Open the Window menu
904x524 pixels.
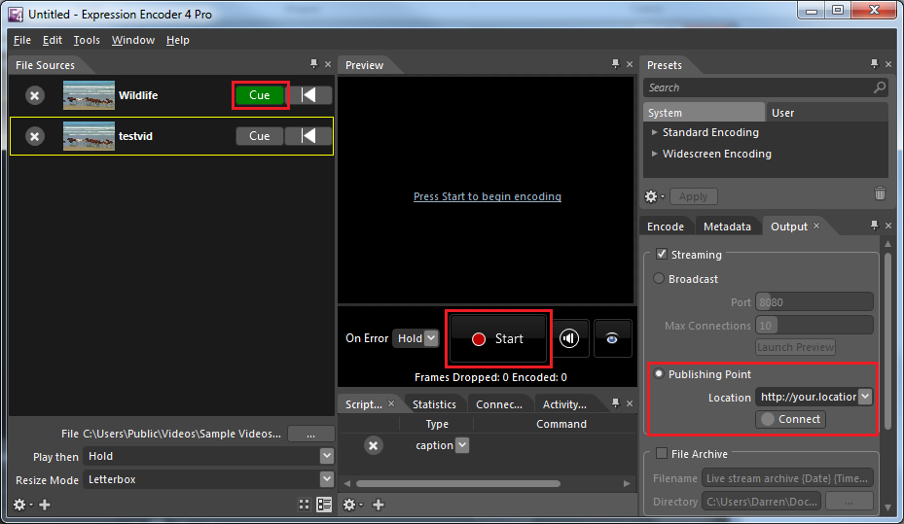pyautogui.click(x=133, y=40)
